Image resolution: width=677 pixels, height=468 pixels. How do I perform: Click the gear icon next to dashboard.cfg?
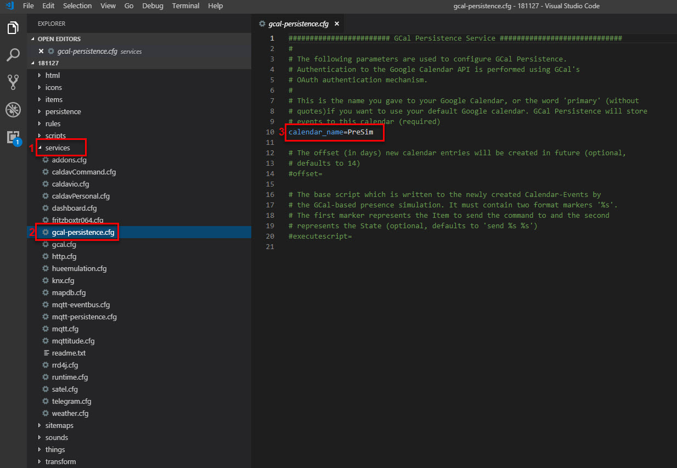pos(44,208)
